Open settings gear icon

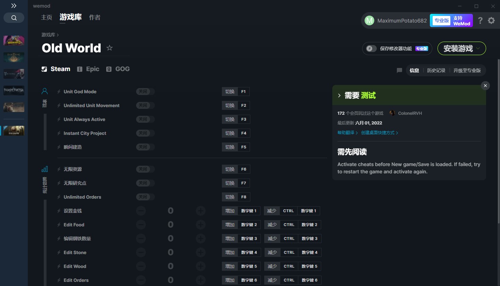point(491,20)
